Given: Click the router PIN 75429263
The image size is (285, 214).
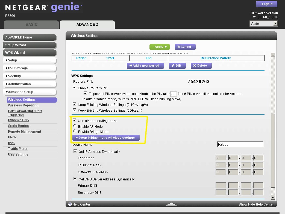Looking at the screenshot, I should point(198,82).
